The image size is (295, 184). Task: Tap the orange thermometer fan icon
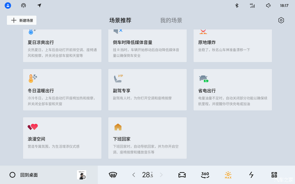33,78
